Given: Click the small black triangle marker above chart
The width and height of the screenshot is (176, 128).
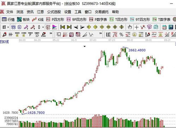Looking at the screenshot, I should [85, 46].
